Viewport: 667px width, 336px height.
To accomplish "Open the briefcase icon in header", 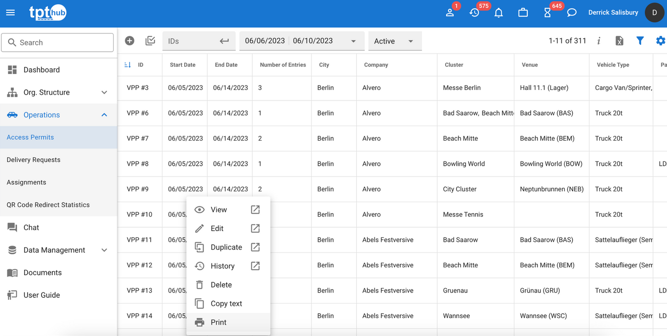I will [x=523, y=13].
